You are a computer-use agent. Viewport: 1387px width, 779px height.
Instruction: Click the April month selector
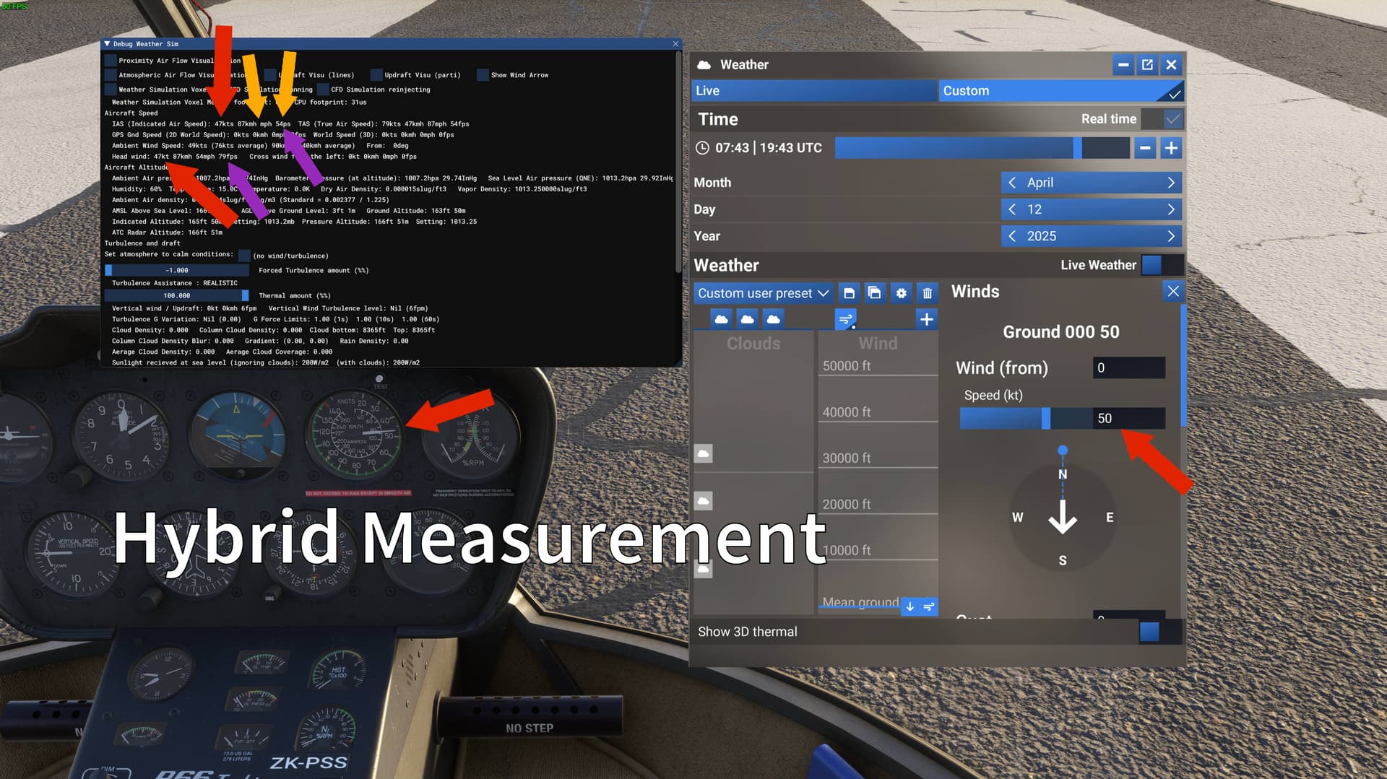[x=1092, y=183]
